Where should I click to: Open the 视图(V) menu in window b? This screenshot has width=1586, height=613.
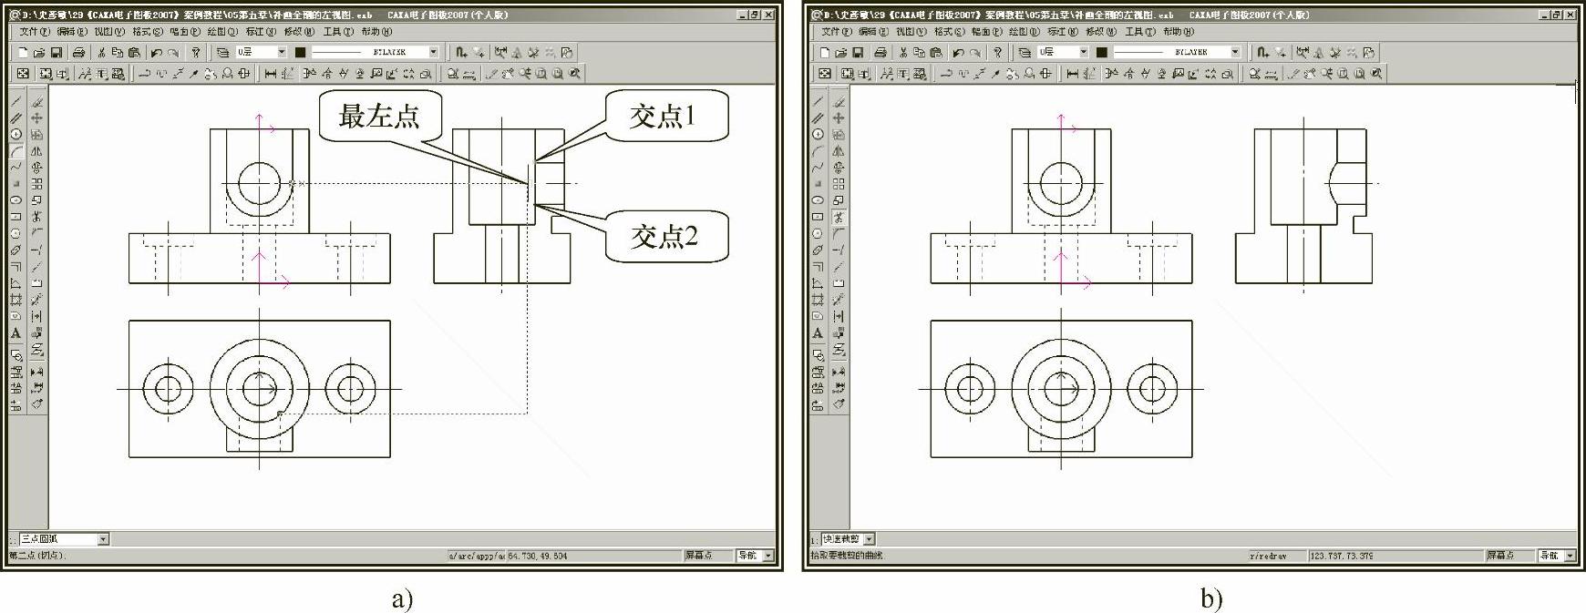coord(911,32)
